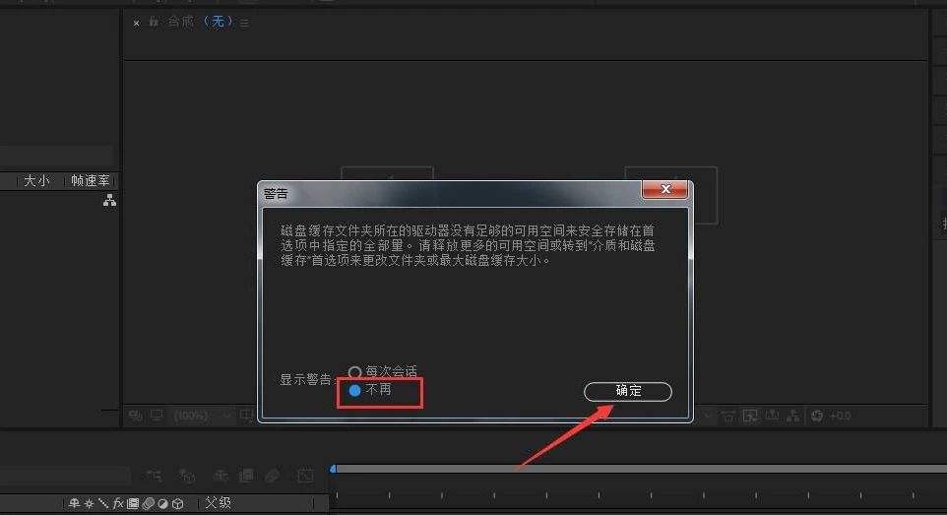Click the 合成 (无) panel tab

(200, 23)
